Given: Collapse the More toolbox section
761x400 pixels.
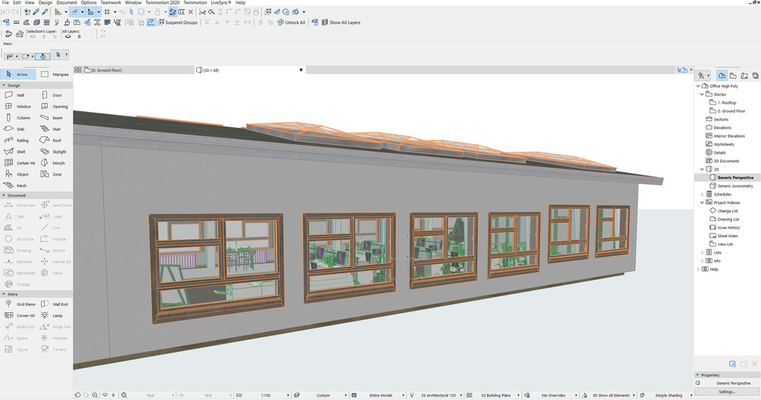Looking at the screenshot, I should pos(4,294).
